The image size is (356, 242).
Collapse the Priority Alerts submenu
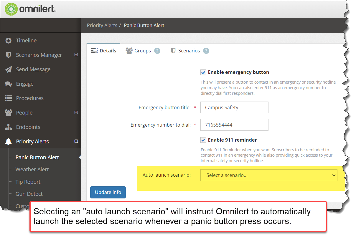[x=76, y=141]
